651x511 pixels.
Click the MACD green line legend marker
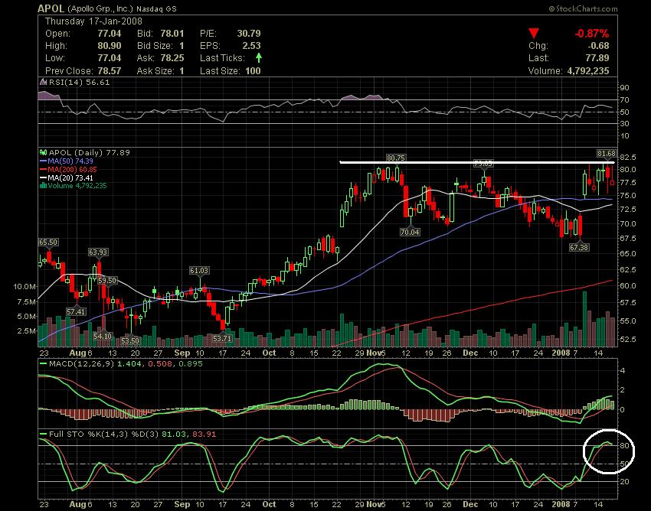[x=43, y=364]
